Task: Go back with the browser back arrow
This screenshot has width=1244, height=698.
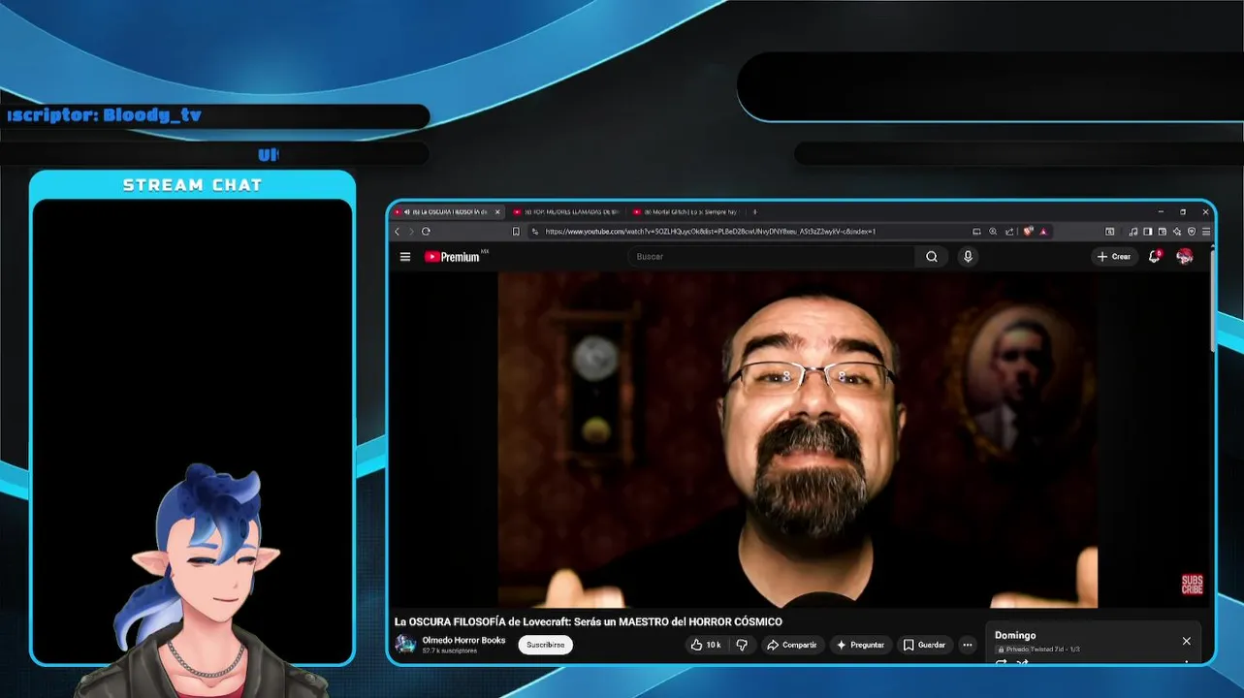Action: (x=397, y=232)
